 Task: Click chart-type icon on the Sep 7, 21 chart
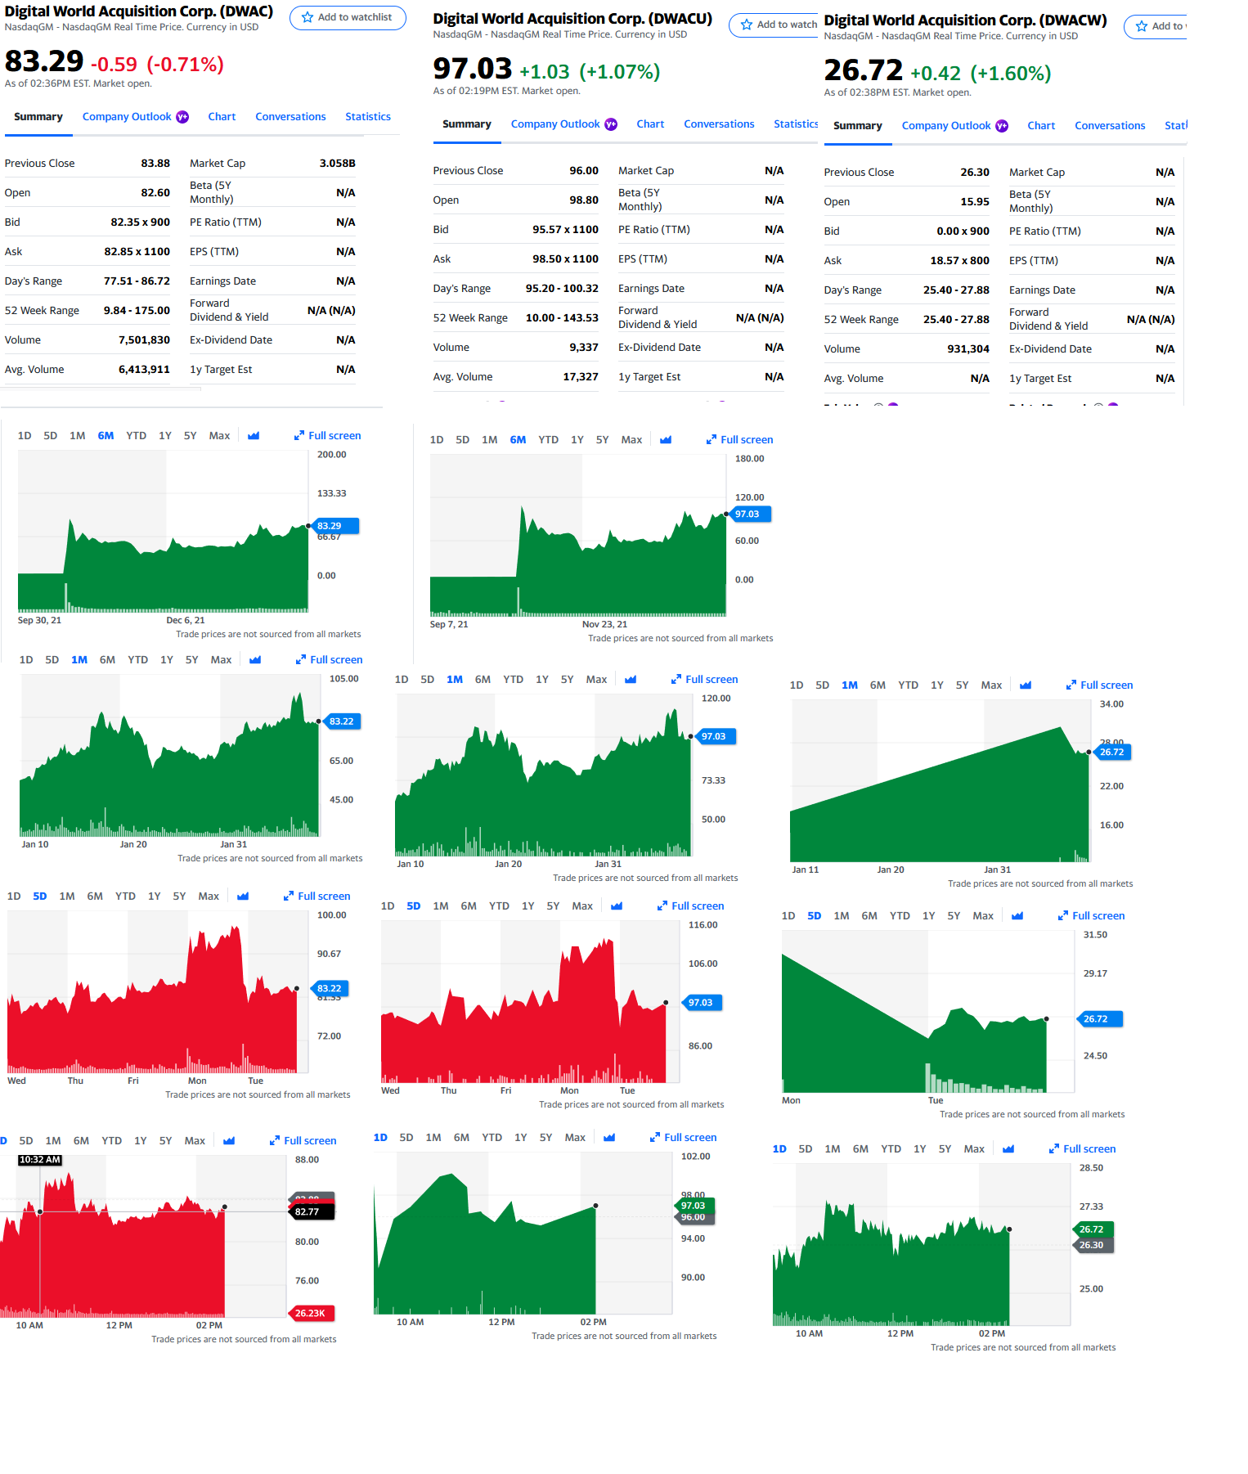[x=666, y=440]
